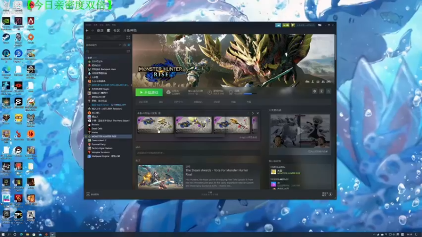Screen dimensions: 422x237
Task: Select Overcooked! 2 in game list
Action: point(99,141)
